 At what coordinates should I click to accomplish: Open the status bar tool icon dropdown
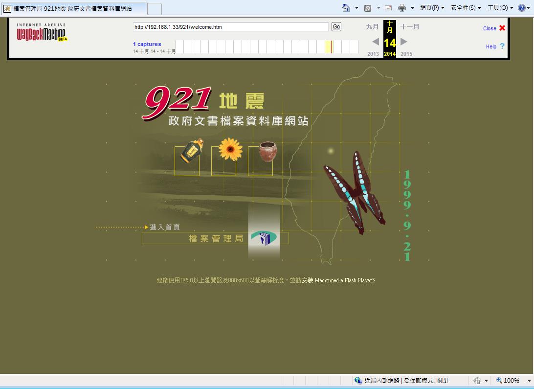tap(486, 381)
